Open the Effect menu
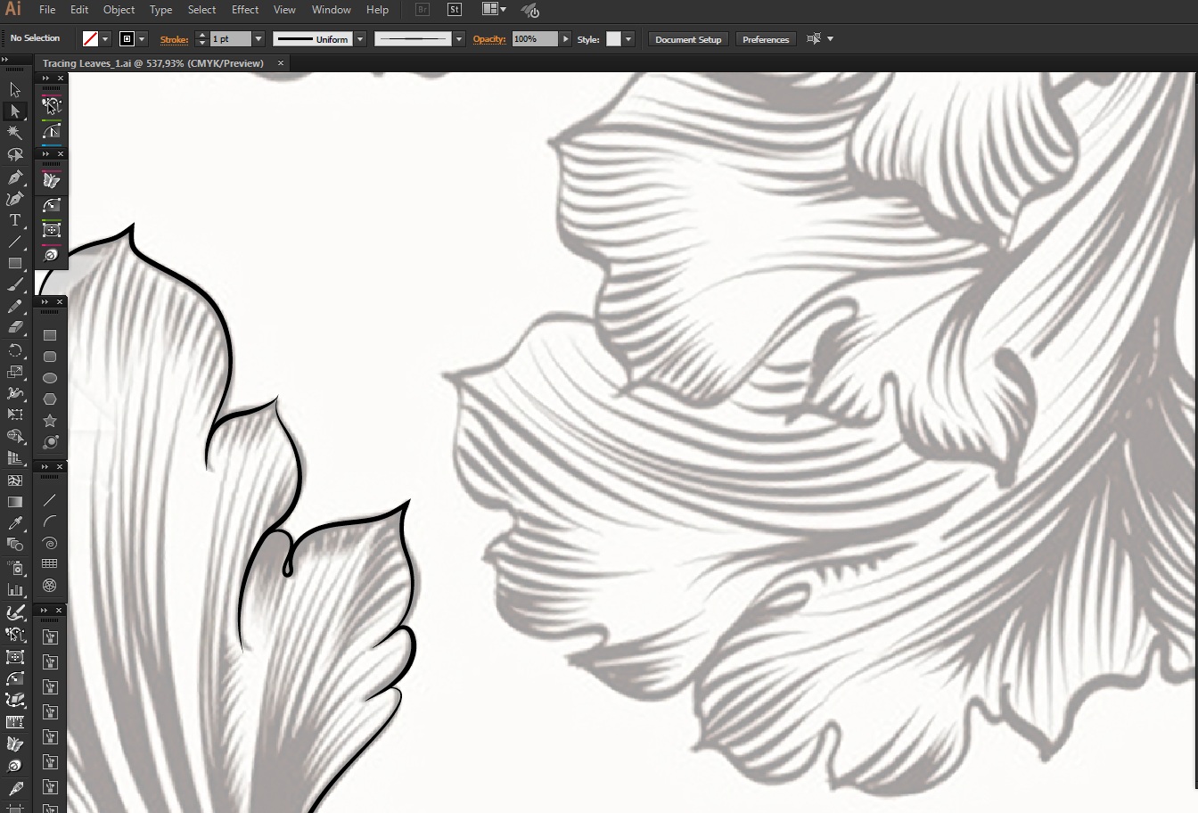Viewport: 1198px width, 813px height. click(x=245, y=10)
